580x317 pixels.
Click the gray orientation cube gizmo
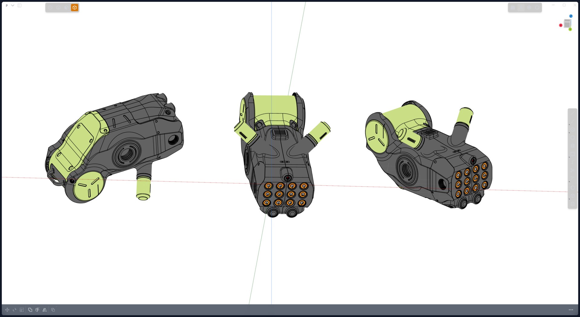click(567, 23)
